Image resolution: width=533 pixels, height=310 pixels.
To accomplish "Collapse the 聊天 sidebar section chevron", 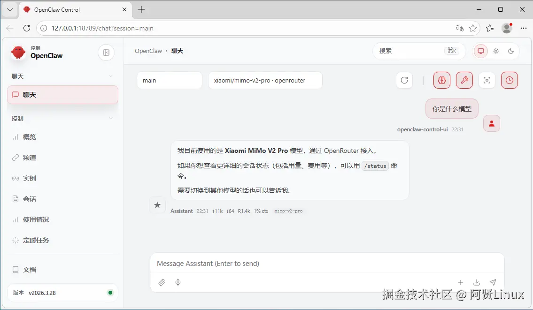I will [x=110, y=76].
